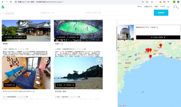
Task: Click the 高知城 listing title
Action: click(5, 44)
